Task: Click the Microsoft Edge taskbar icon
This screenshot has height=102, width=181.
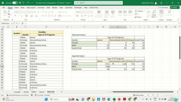Action: pos(109,99)
